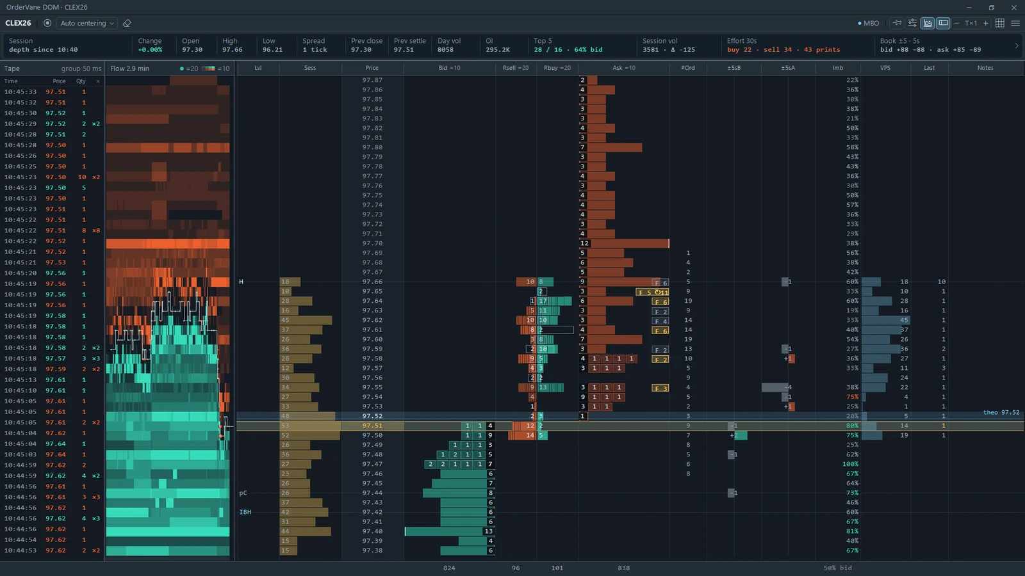Click the VPS column header
This screenshot has height=576, width=1025.
(x=885, y=68)
